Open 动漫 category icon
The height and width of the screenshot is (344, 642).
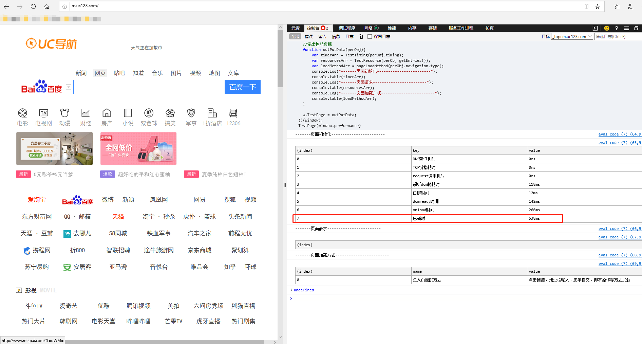point(64,113)
